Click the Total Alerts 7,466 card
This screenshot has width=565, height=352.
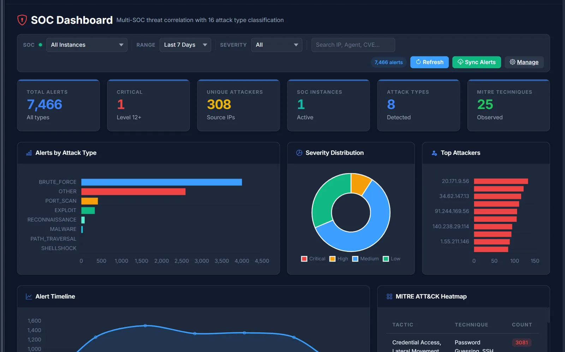58,105
